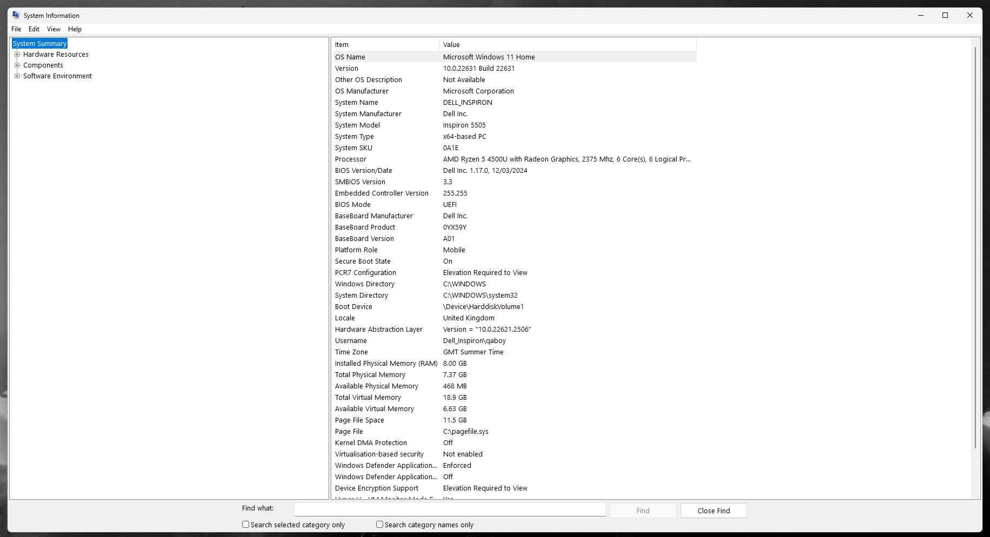Viewport: 990px width, 537px height.
Task: Select the System Name row item
Action: tap(357, 103)
